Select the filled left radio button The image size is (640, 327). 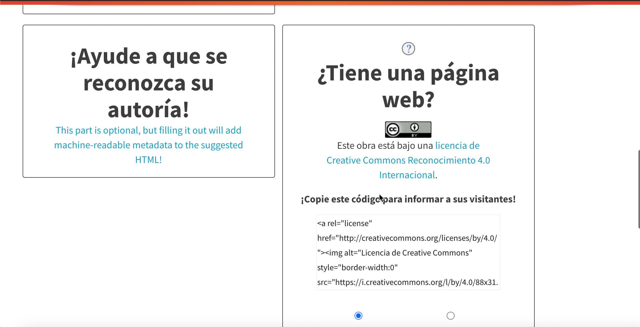(x=358, y=315)
